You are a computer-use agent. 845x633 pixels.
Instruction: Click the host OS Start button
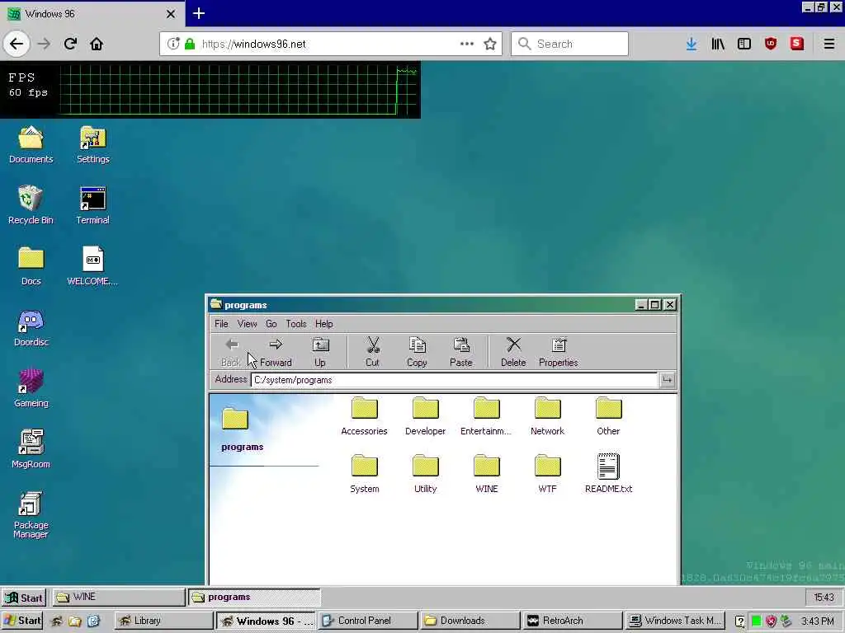pos(21,621)
